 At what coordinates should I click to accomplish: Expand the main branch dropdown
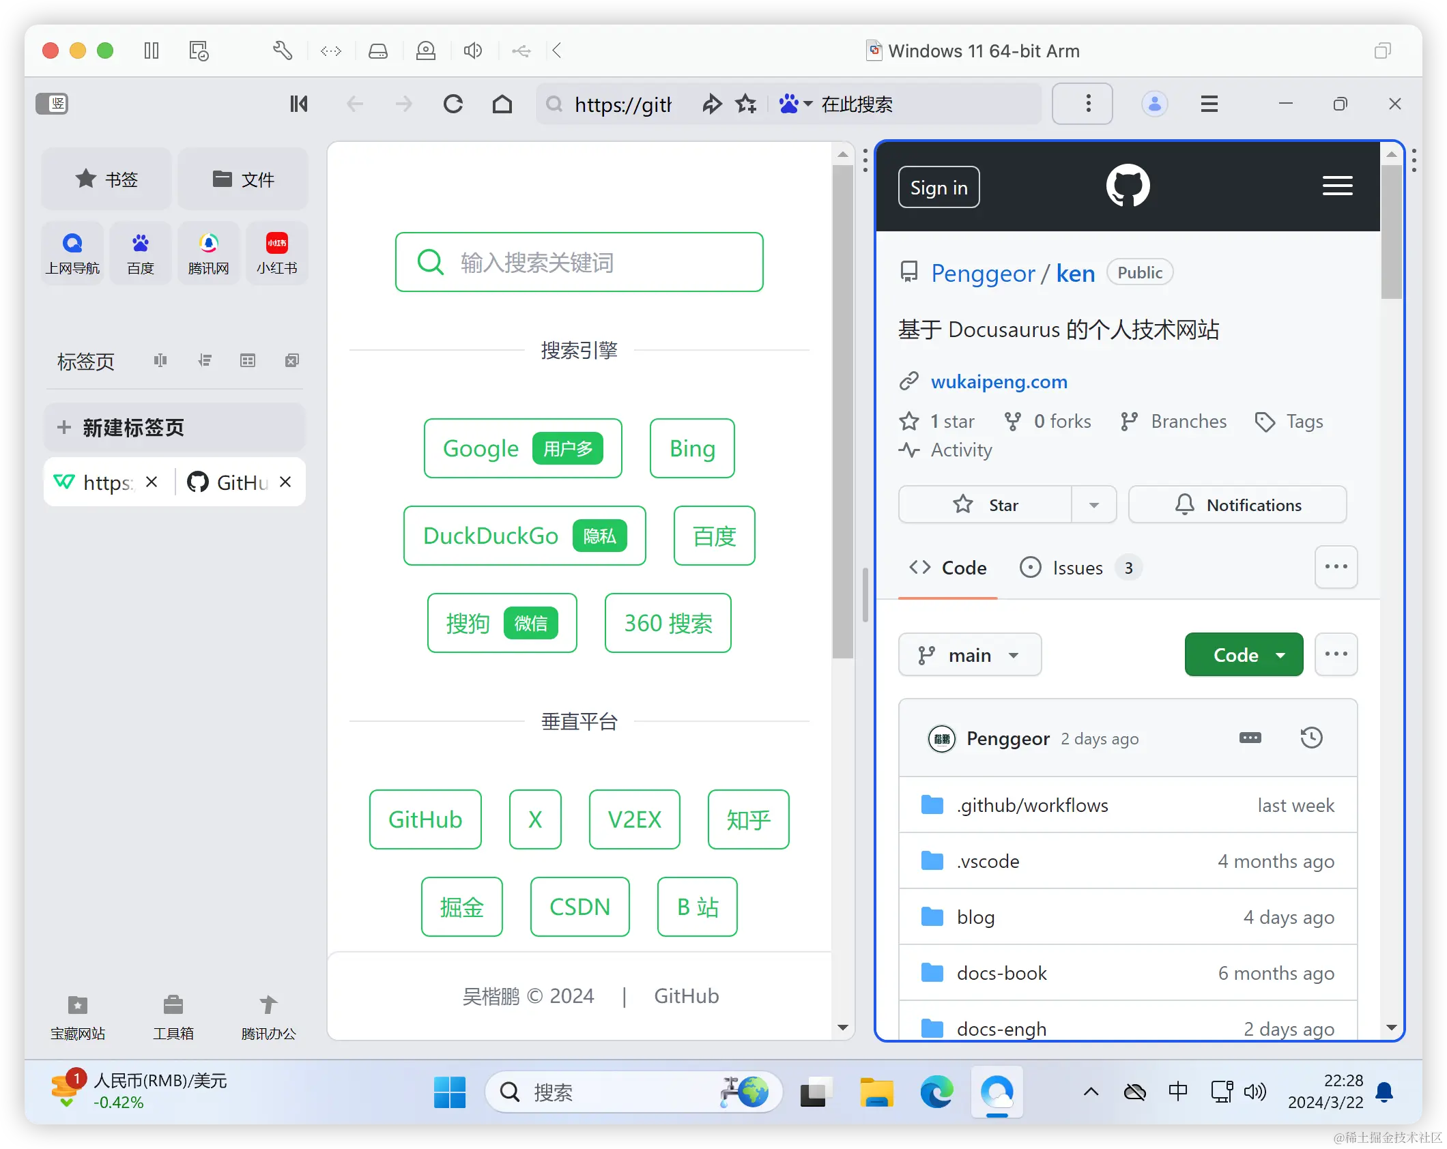click(x=970, y=655)
